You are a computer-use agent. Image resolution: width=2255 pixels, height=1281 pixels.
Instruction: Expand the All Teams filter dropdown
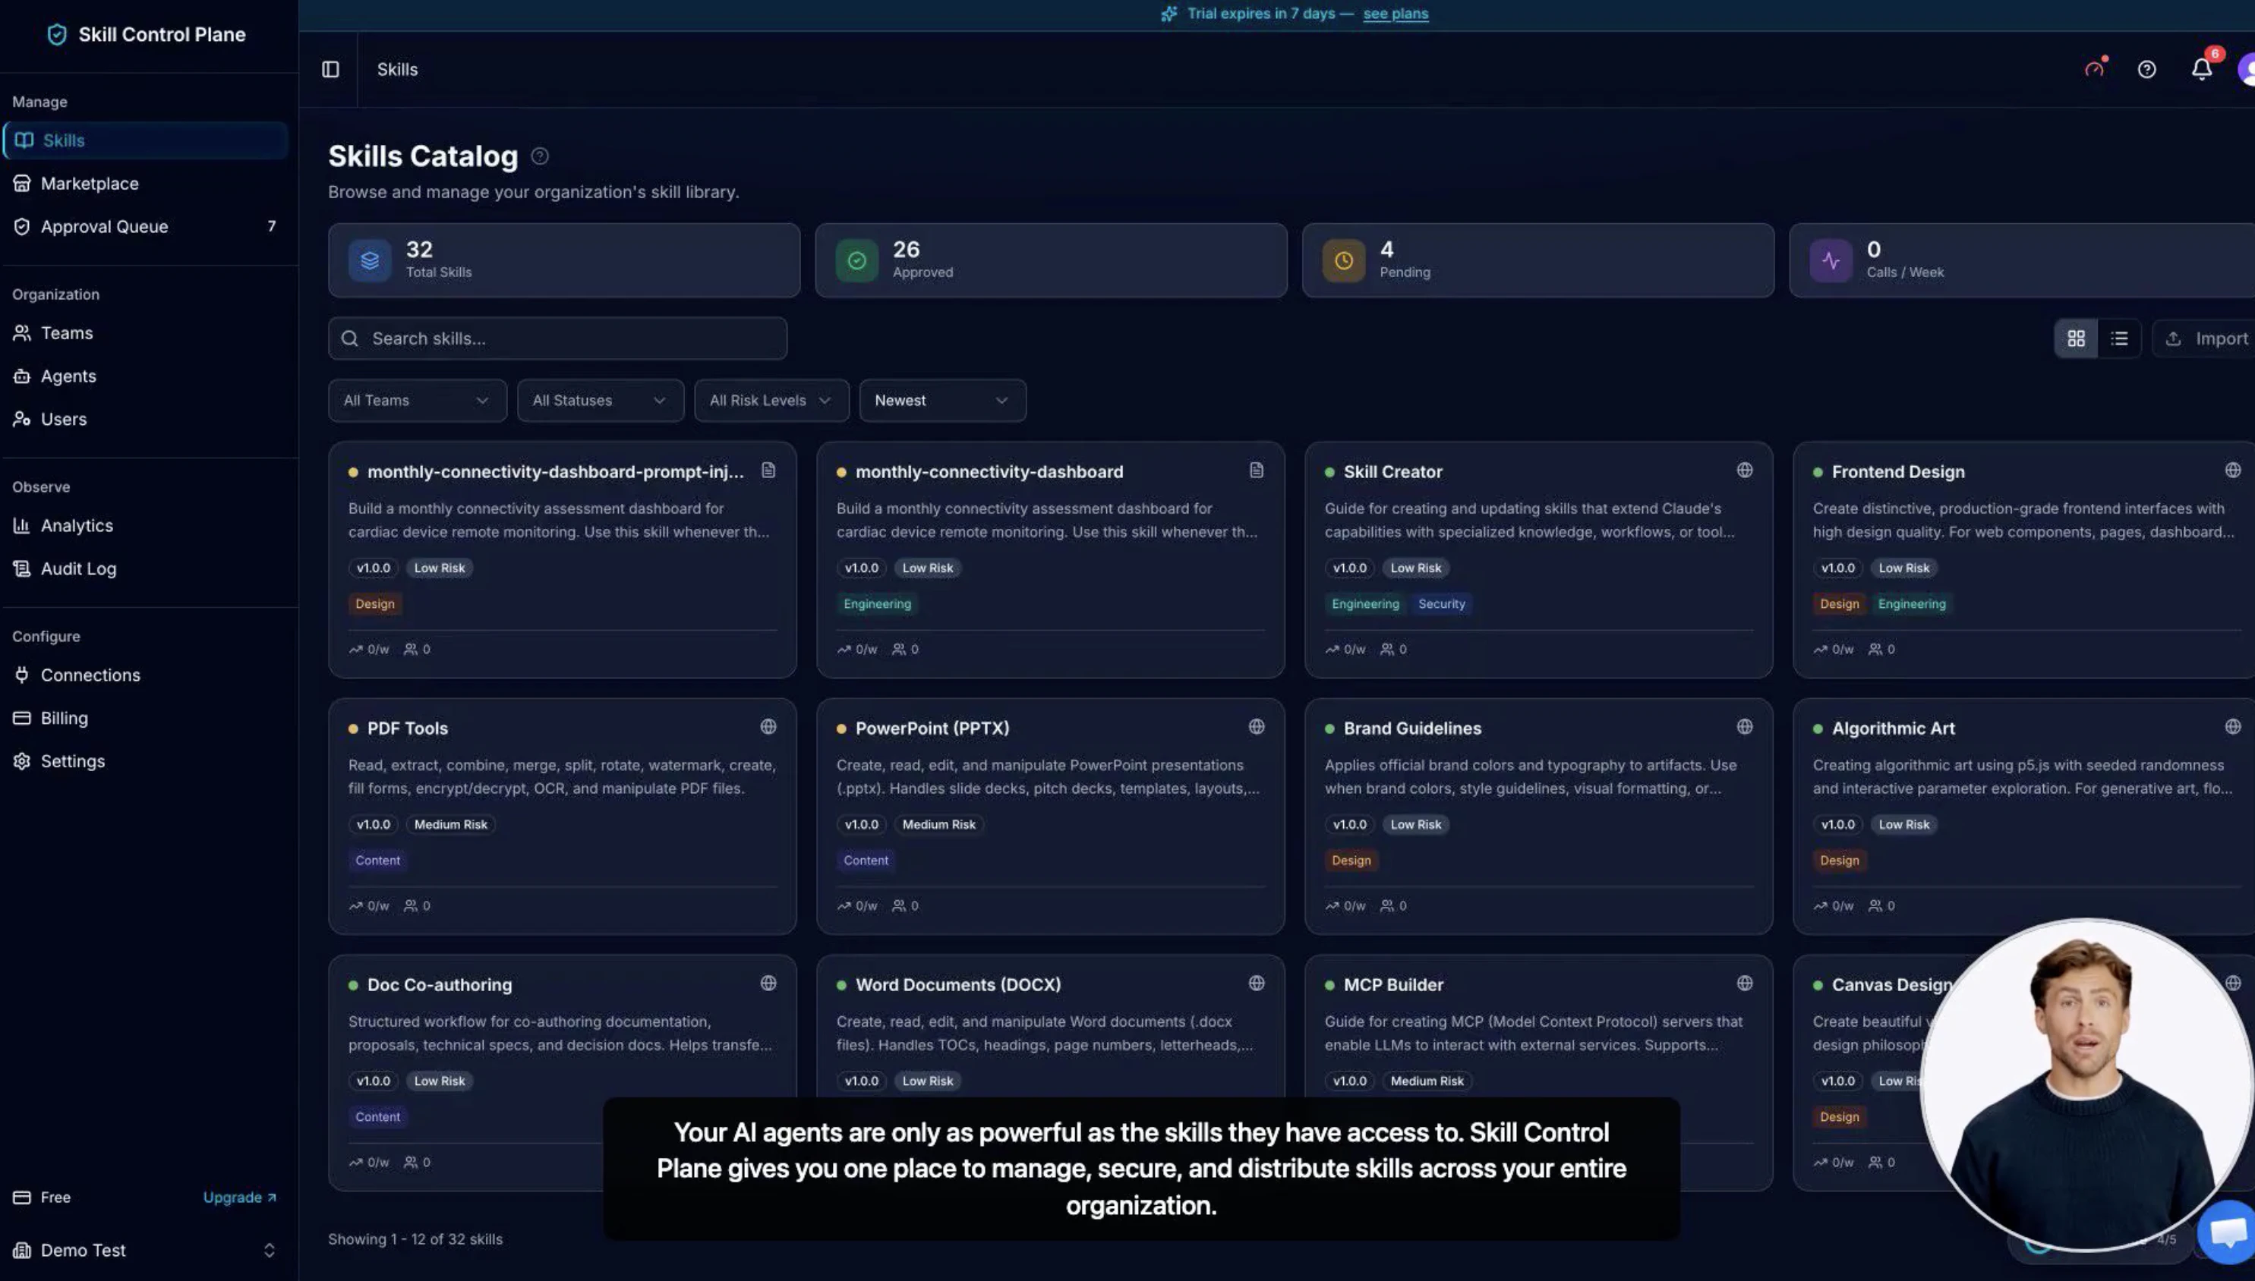[417, 401]
